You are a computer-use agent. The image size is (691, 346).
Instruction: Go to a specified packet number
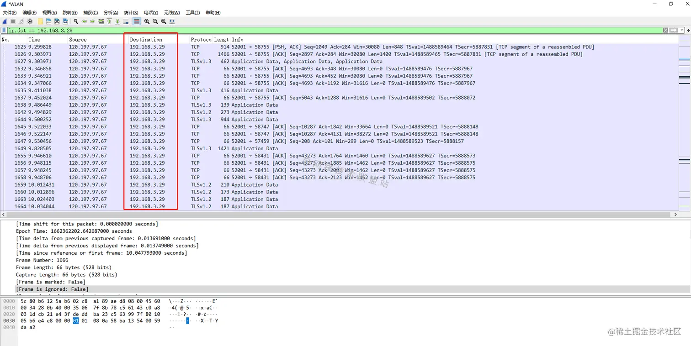[x=101, y=21]
